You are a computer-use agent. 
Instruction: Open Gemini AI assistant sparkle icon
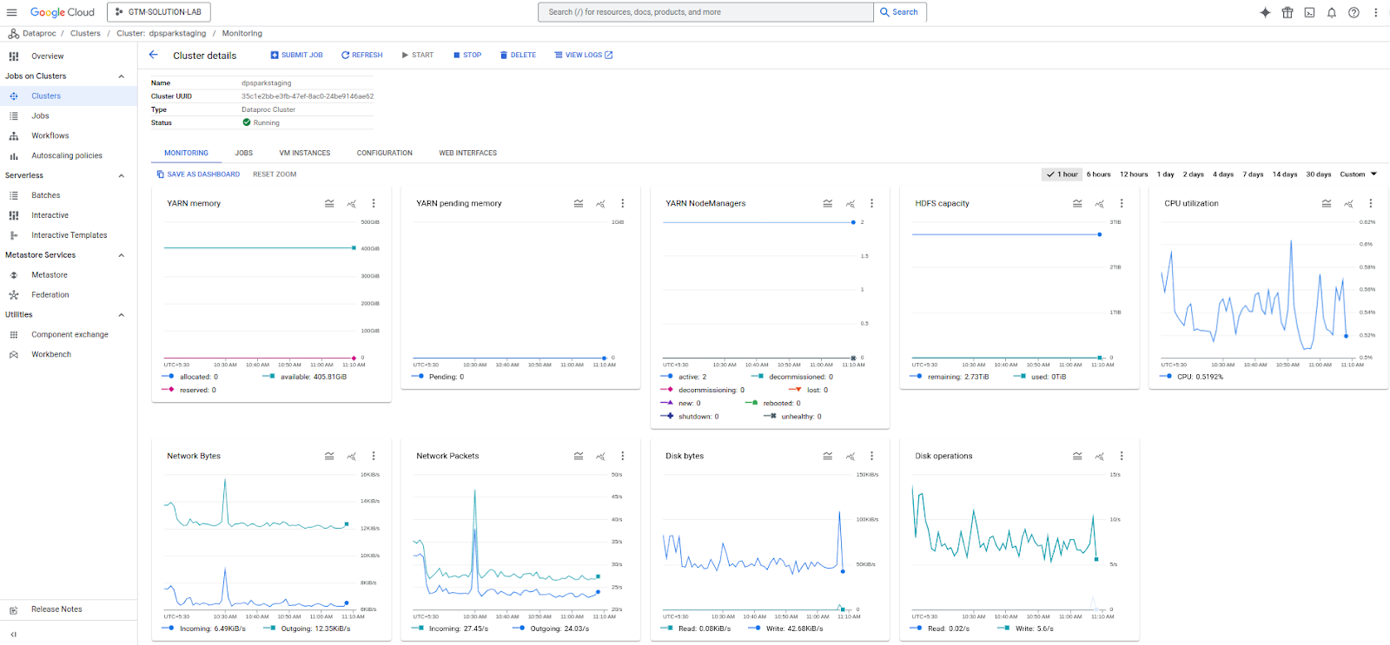coord(1265,12)
